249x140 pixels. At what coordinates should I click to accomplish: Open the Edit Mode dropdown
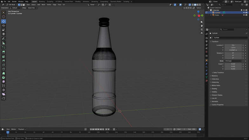click(11, 5)
